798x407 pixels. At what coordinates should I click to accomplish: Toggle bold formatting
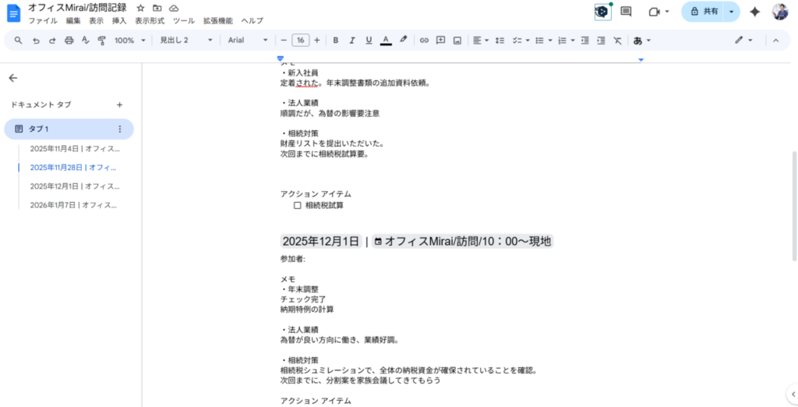(x=335, y=41)
